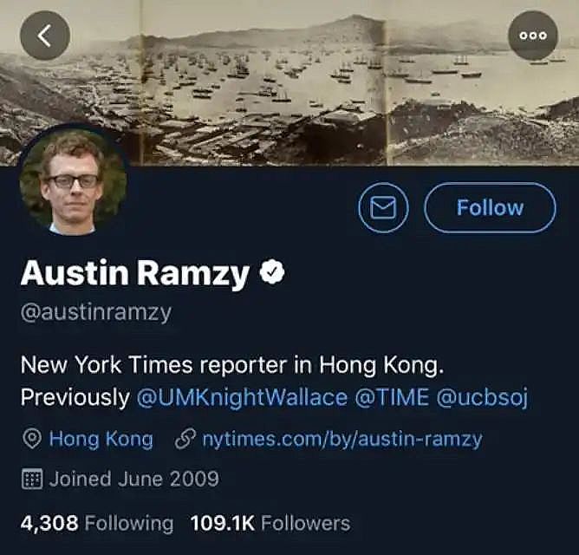Tap the calendar icon beside Joined date
Screen dimensions: 579x555
click(x=32, y=479)
